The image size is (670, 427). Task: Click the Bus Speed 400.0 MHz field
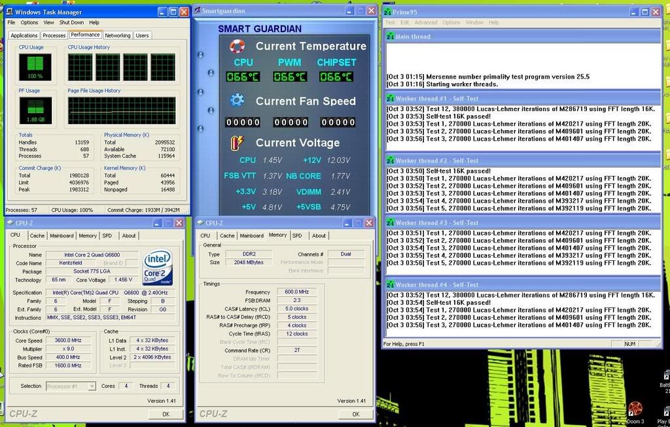tap(68, 358)
